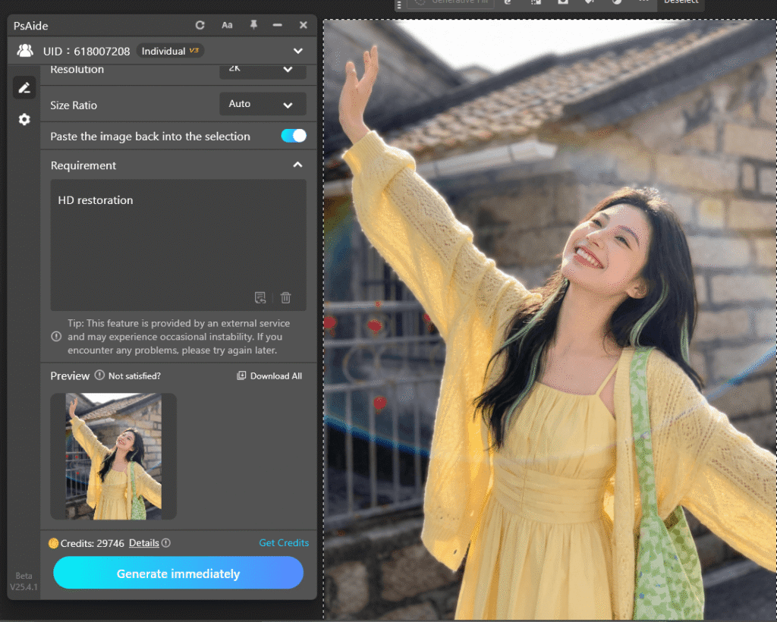
Task: Expand the account dropdown next to UID
Action: [x=299, y=50]
